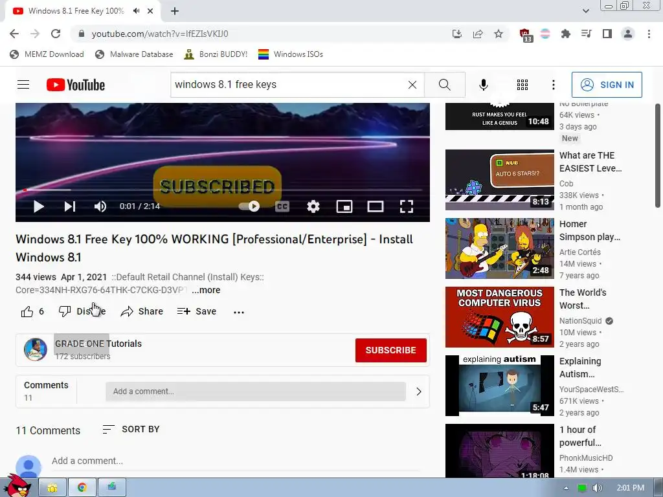Click the lower Add a comment field
The height and width of the screenshot is (497, 663).
click(235, 461)
